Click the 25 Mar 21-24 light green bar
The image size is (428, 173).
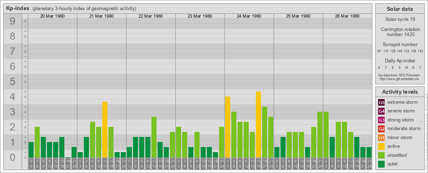tap(320, 135)
